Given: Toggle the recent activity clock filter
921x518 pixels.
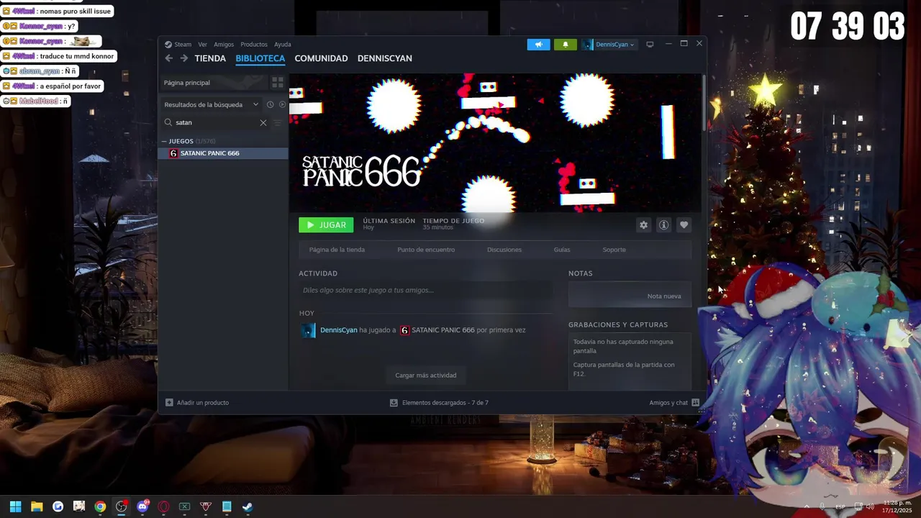Looking at the screenshot, I should [270, 104].
